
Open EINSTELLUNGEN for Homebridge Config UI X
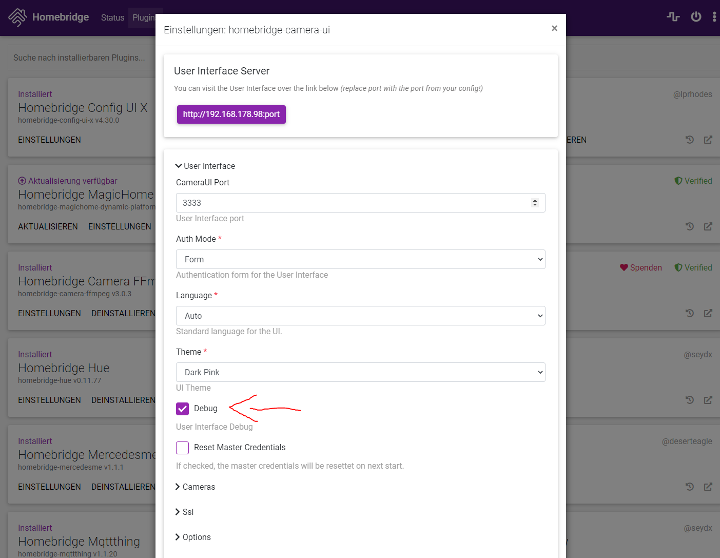pos(49,140)
